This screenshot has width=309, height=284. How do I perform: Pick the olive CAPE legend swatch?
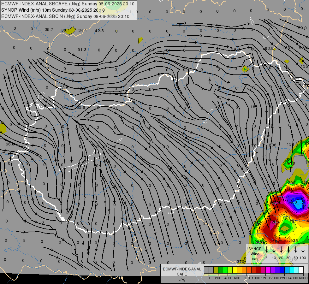click(216, 270)
